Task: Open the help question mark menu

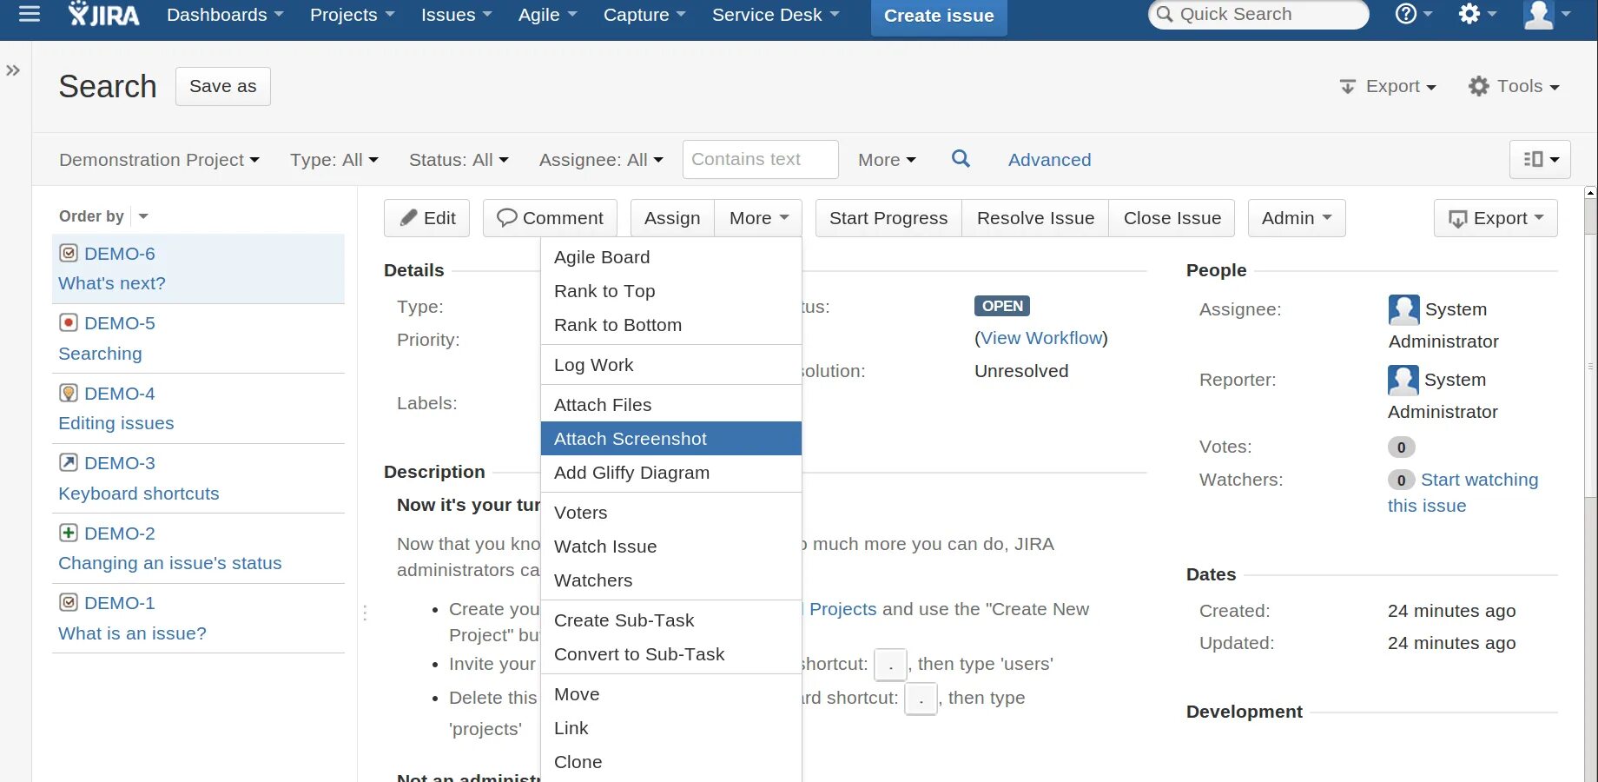Action: (1413, 14)
